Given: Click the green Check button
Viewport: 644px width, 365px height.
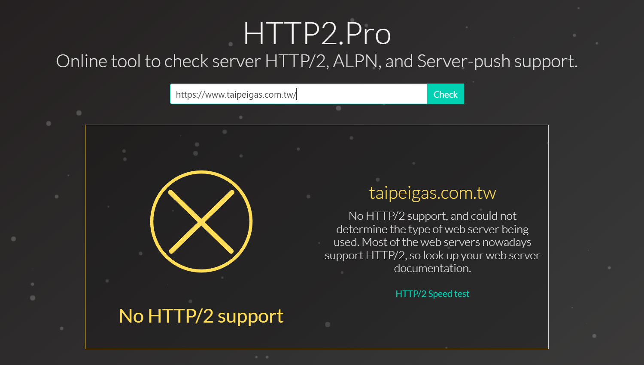Looking at the screenshot, I should (x=445, y=94).
